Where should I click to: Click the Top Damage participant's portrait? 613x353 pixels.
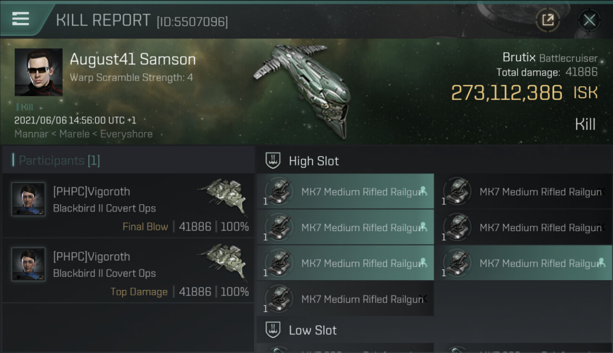[29, 265]
